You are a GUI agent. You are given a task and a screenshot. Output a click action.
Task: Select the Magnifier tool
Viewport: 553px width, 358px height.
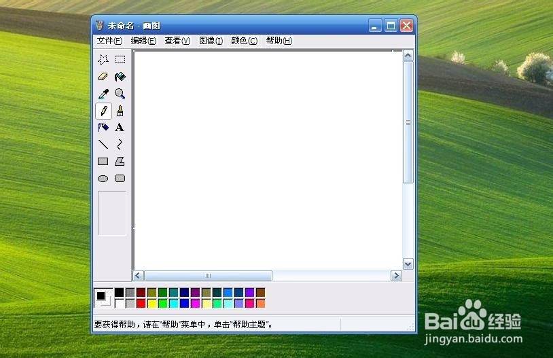click(120, 94)
